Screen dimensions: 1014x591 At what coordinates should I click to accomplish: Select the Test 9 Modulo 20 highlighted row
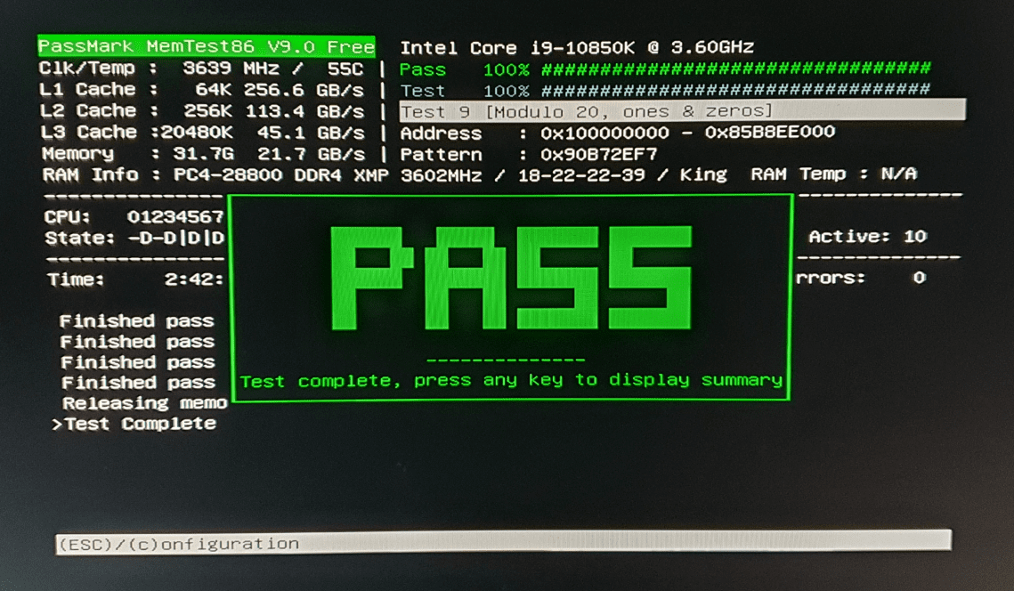[x=682, y=111]
